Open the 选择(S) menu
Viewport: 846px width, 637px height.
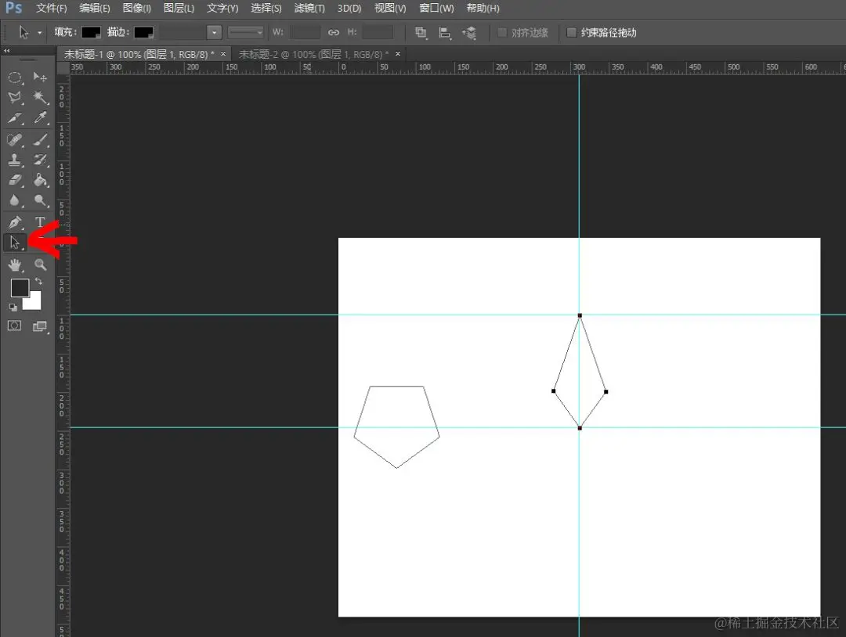point(266,8)
